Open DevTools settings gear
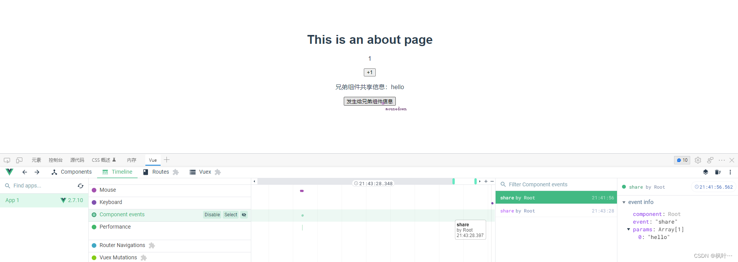This screenshot has height=262, width=738. 698,160
